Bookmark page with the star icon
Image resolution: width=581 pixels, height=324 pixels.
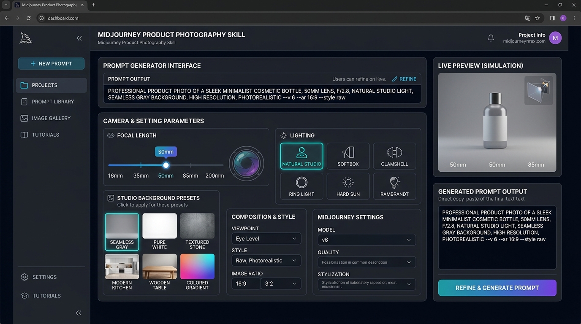[537, 18]
